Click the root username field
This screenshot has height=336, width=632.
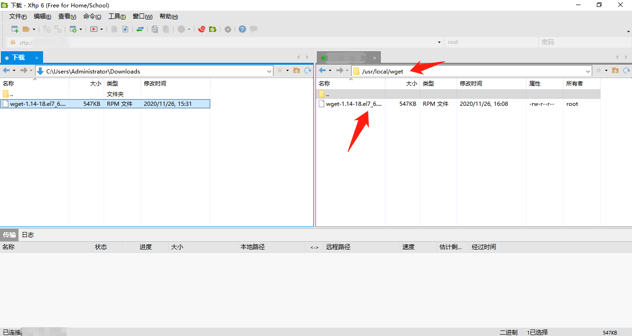(x=491, y=42)
